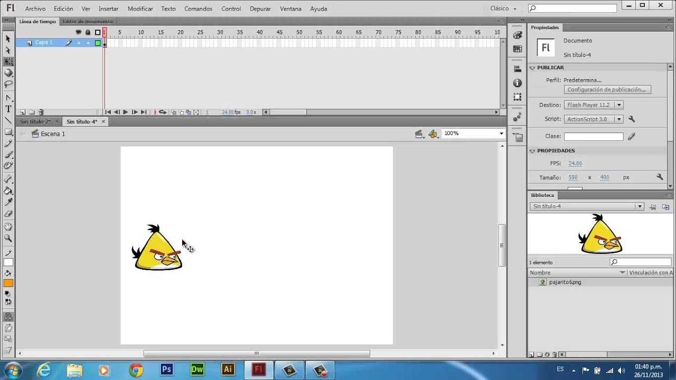Toggle show/hide all layers eye icon
The image size is (676, 380).
78,32
